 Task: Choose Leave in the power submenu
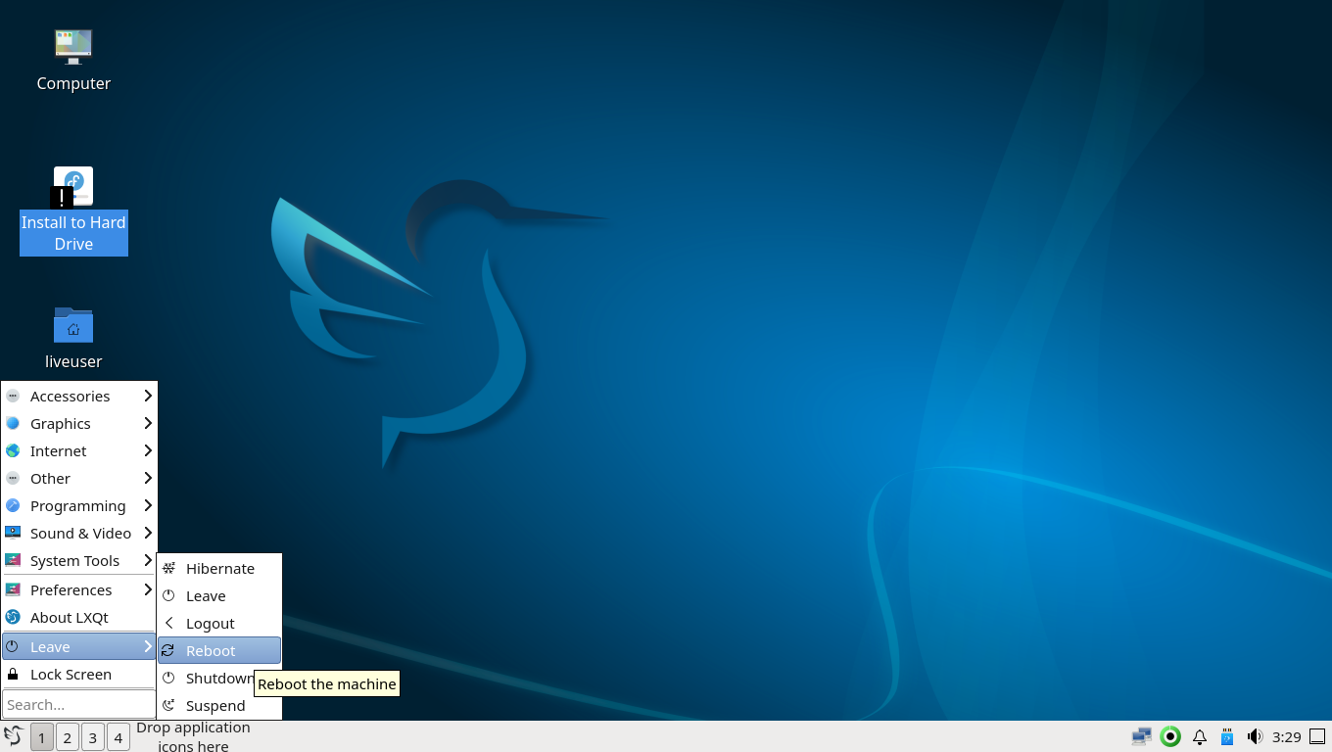219,596
